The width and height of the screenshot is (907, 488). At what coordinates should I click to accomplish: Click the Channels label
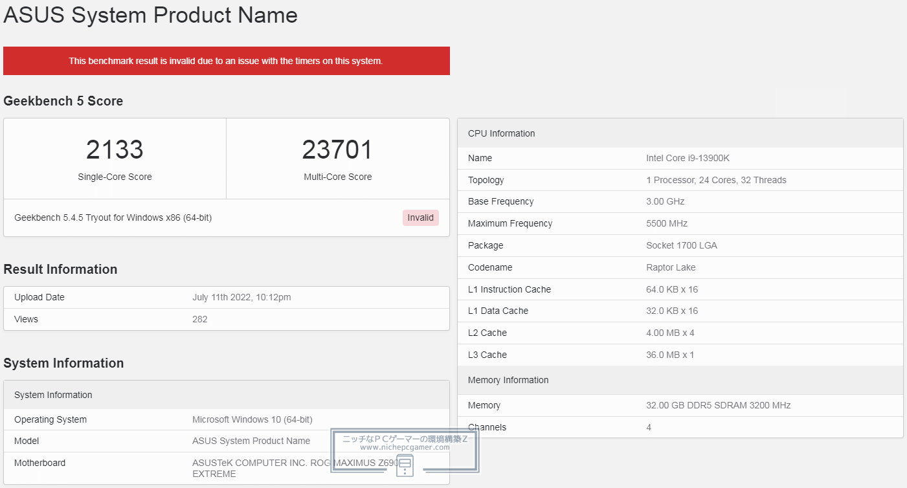(487, 427)
